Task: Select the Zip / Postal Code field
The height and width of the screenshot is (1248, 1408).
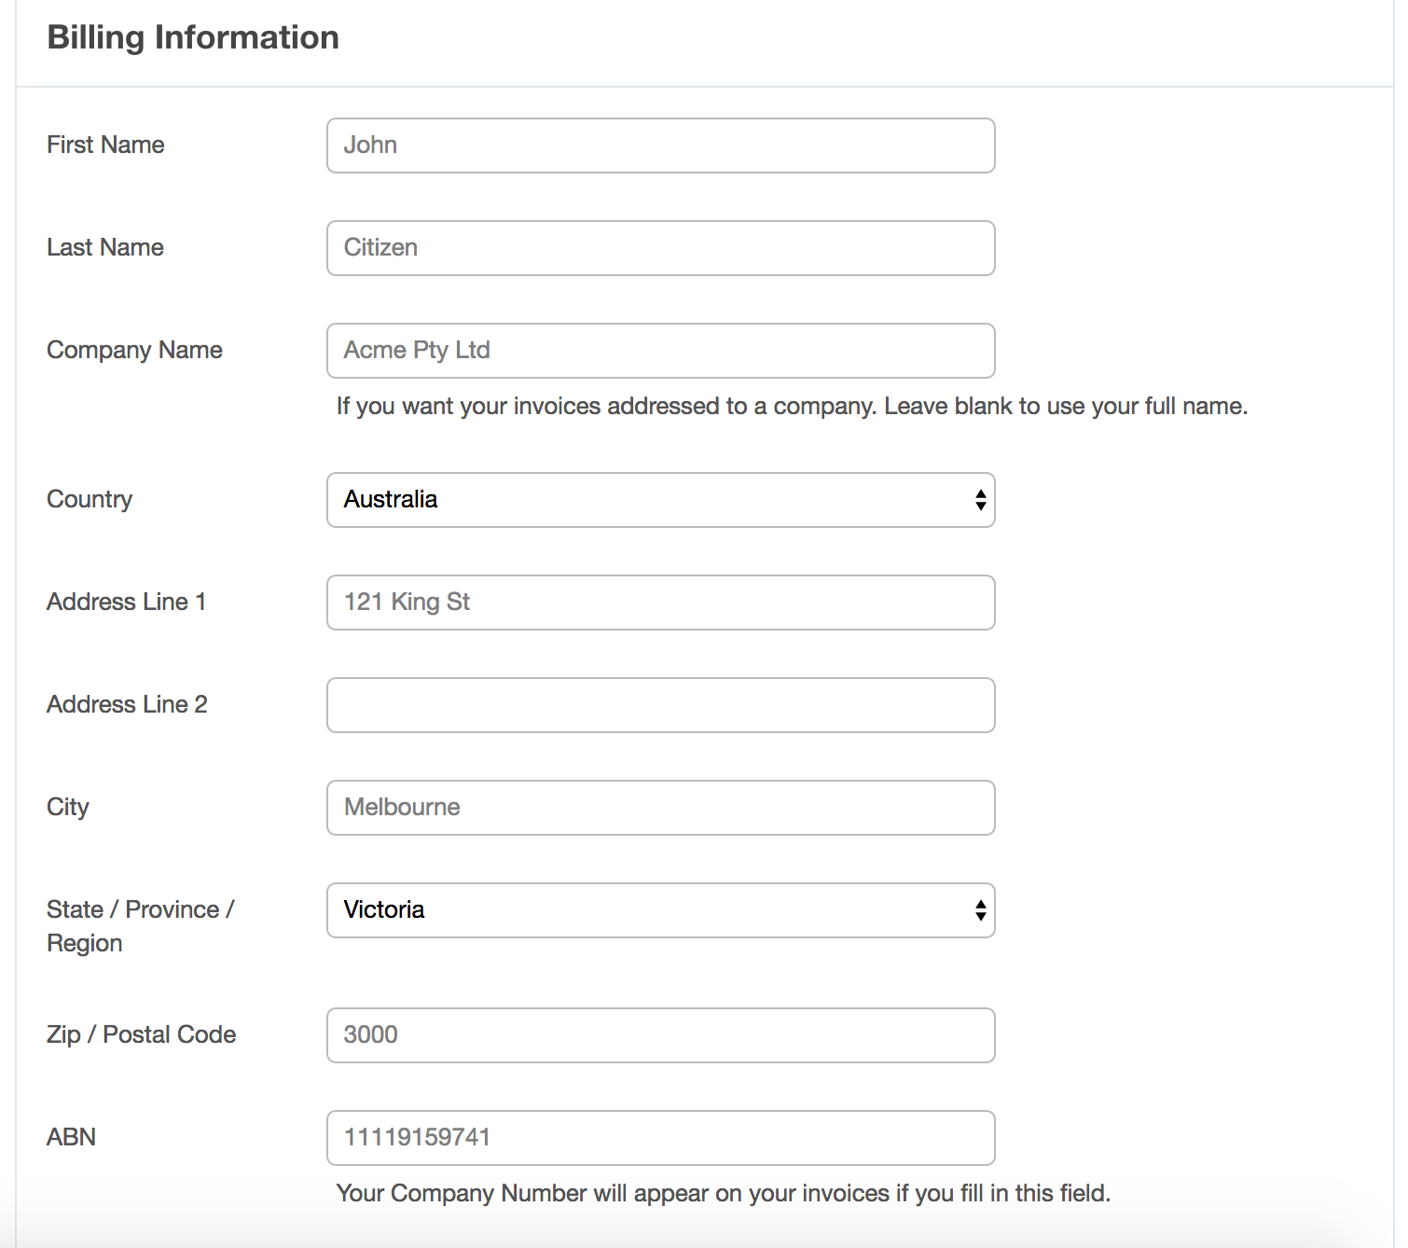Action: [661, 1035]
